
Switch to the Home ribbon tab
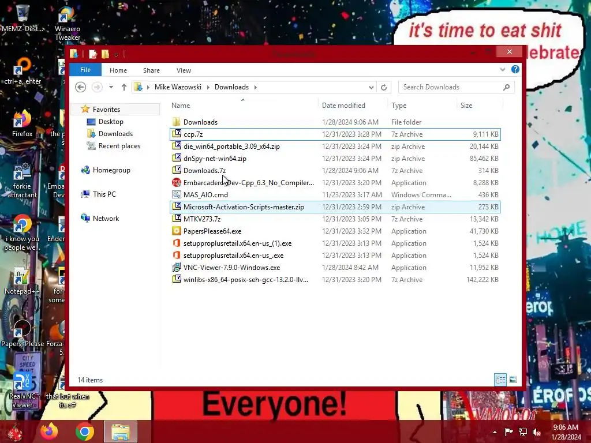[x=118, y=70]
